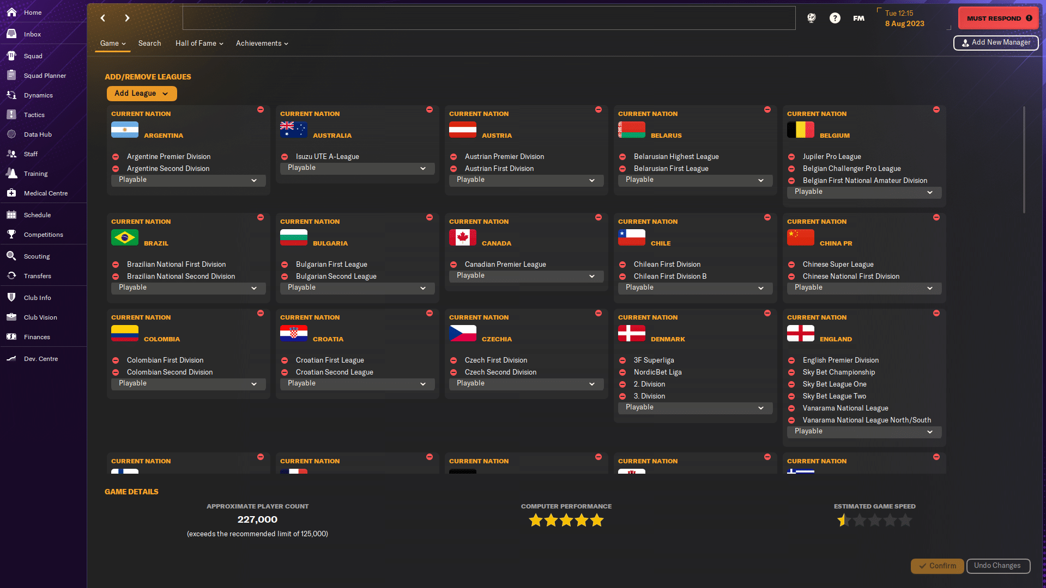Click the forward navigation arrow

(x=127, y=18)
